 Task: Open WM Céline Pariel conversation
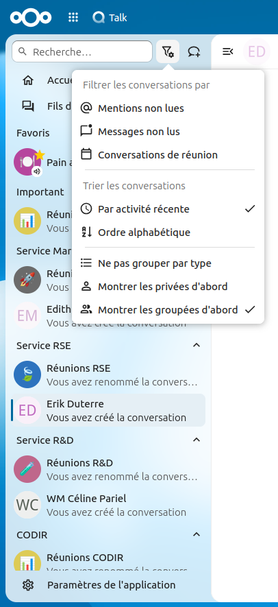pyautogui.click(x=108, y=505)
